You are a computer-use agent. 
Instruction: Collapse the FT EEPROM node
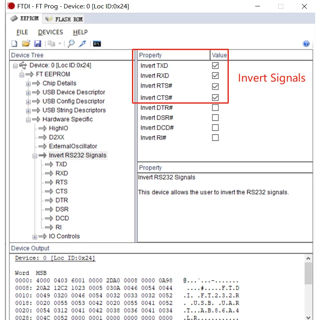(22, 75)
